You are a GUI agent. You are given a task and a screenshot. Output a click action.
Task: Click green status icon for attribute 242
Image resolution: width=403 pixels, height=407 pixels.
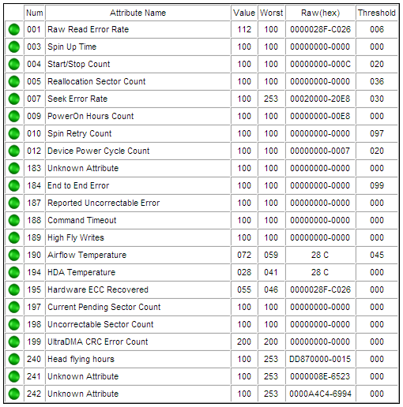14,394
